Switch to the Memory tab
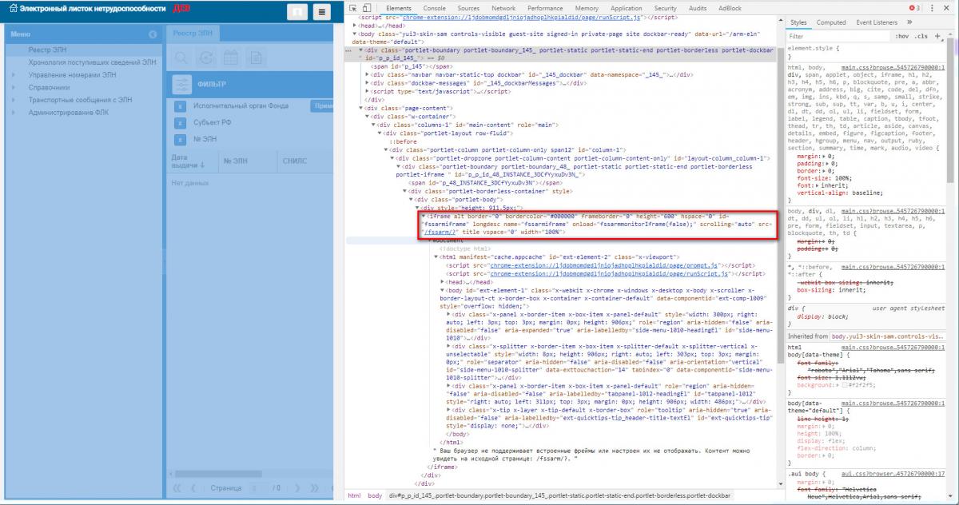Image resolution: width=959 pixels, height=505 pixels. (587, 8)
